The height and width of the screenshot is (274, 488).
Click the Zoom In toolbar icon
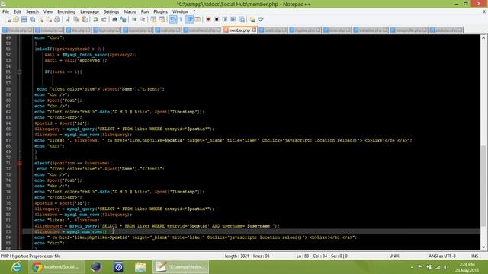pos(134,19)
